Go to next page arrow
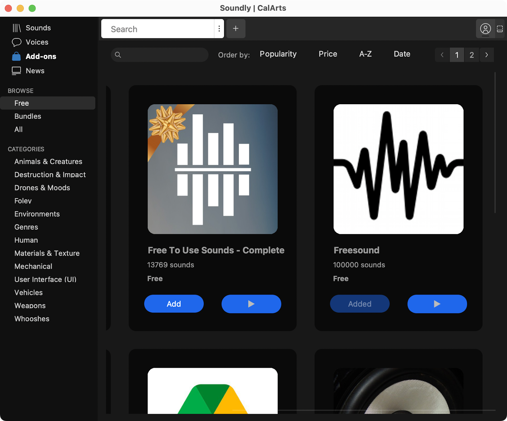 coord(487,55)
